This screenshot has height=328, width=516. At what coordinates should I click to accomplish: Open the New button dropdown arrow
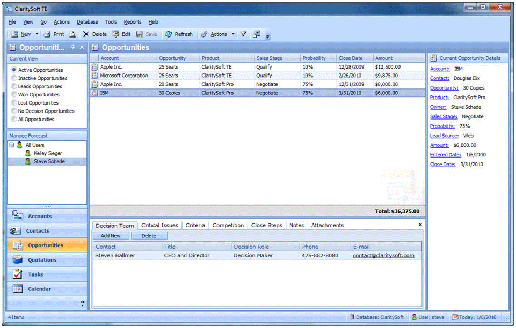(37, 34)
